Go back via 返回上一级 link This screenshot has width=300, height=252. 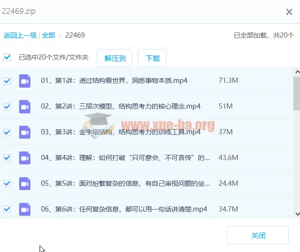point(20,35)
